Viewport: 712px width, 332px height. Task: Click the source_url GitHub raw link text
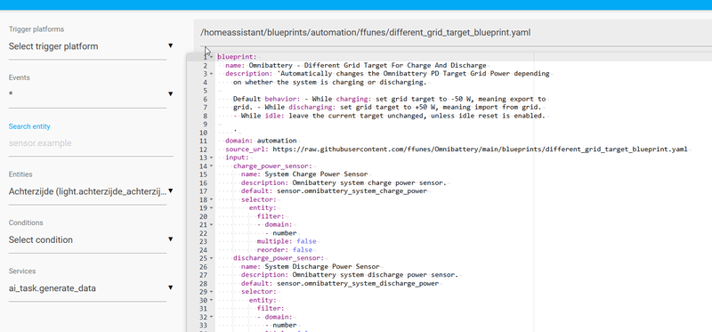479,150
